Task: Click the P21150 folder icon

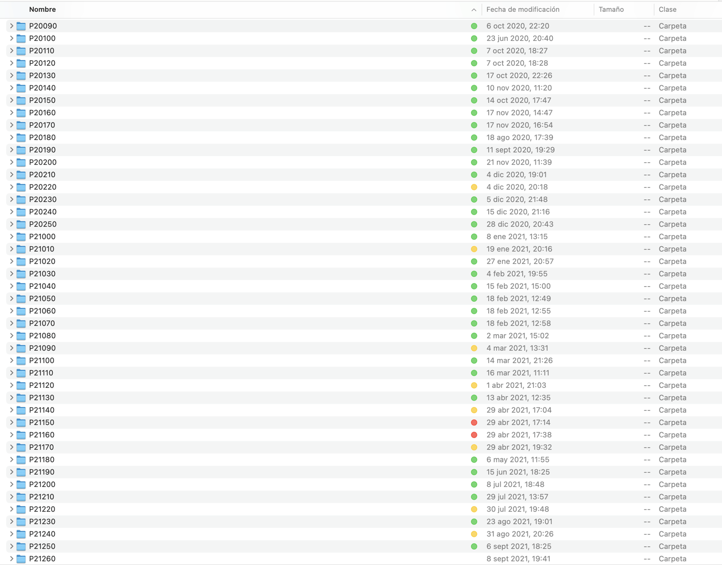Action: coord(21,422)
